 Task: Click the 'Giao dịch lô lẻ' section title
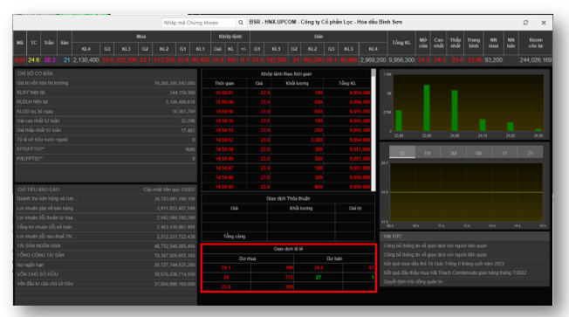(288, 249)
